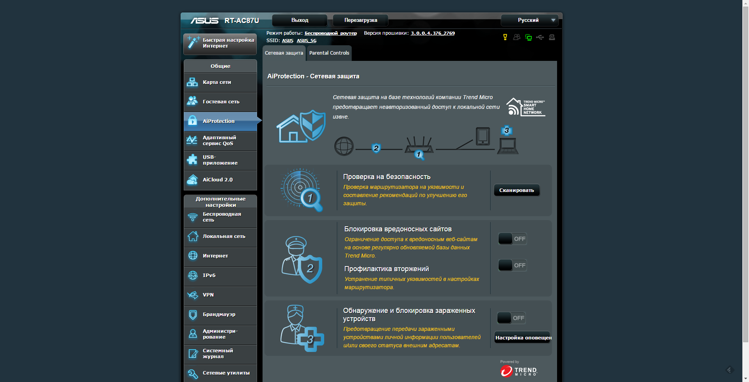Click the Adaptive QoS graph icon
The image size is (749, 382).
(192, 140)
